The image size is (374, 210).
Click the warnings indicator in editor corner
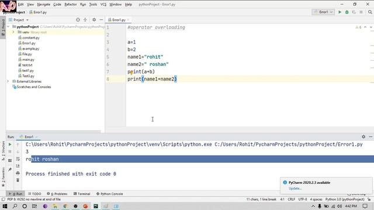pos(358,27)
